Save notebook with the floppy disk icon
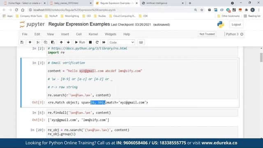The image size is (263, 148). 22,42
